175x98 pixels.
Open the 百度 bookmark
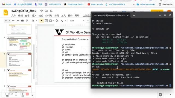point(38,4)
